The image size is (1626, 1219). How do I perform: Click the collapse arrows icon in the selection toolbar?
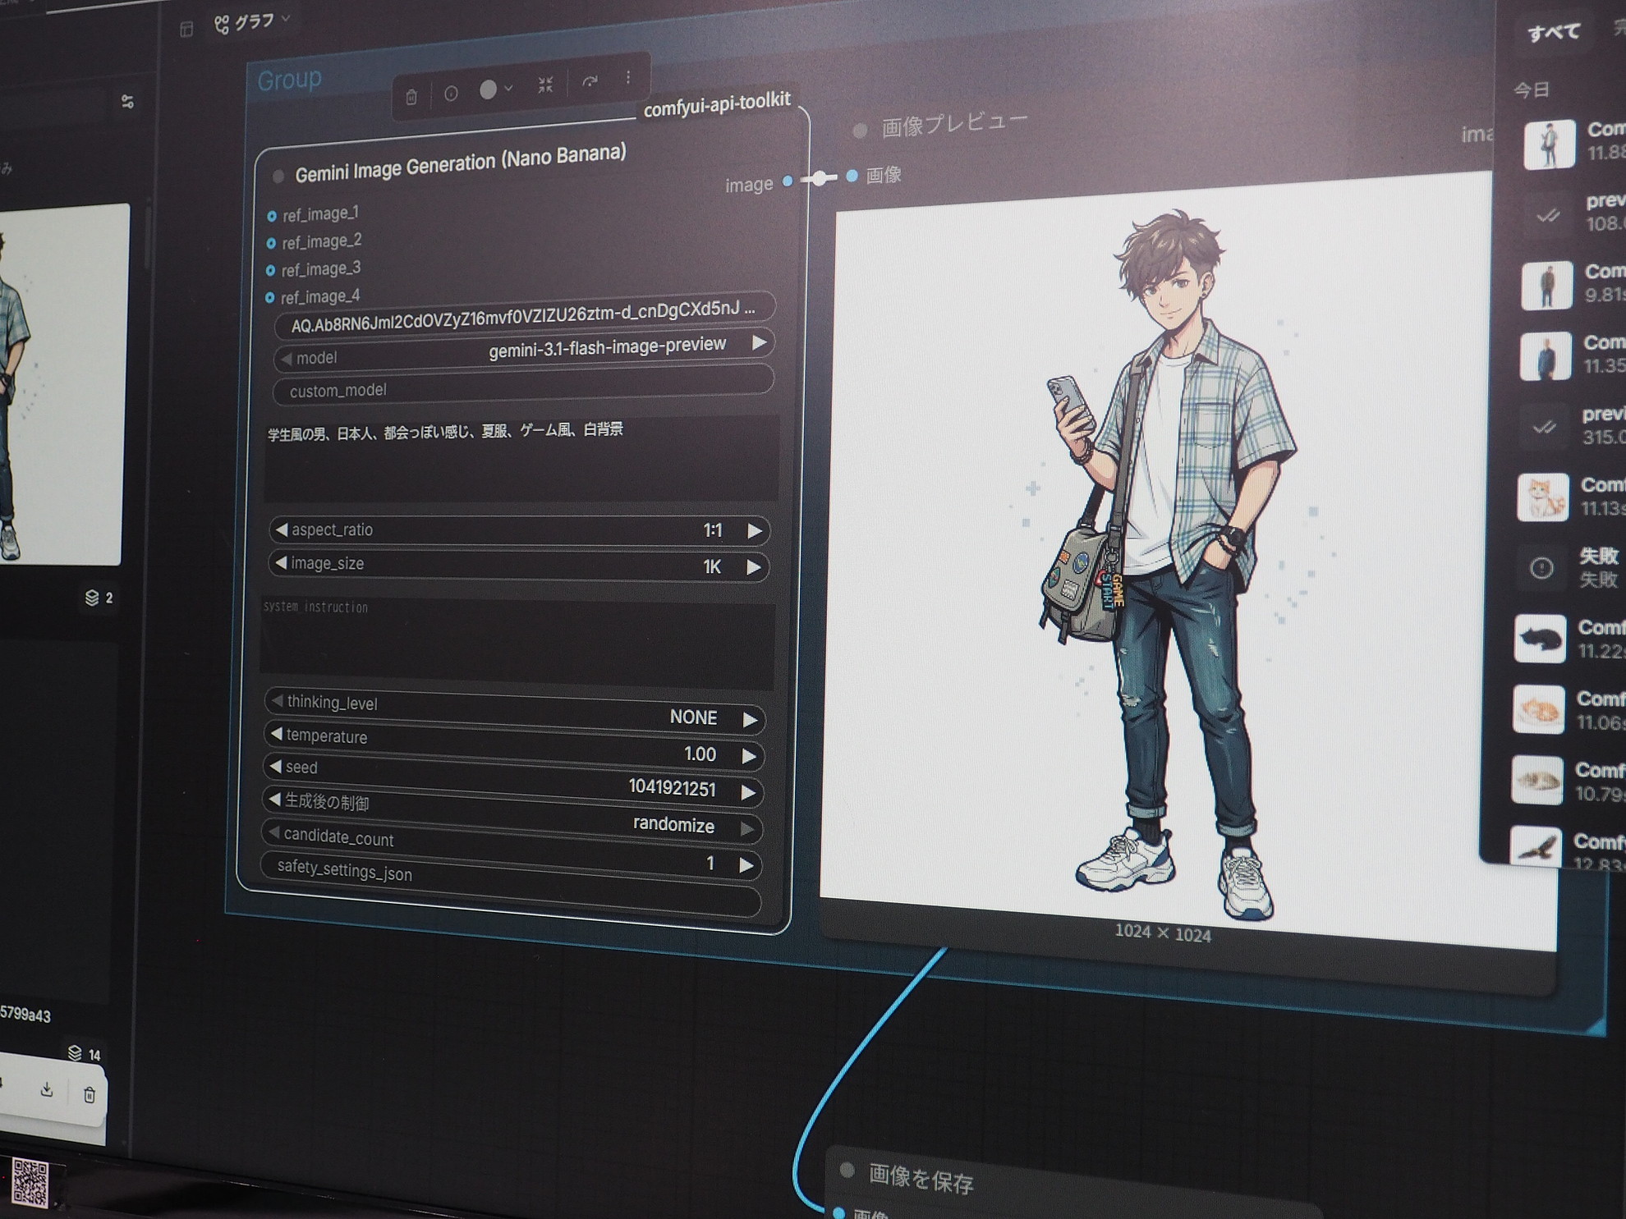pyautogui.click(x=545, y=85)
